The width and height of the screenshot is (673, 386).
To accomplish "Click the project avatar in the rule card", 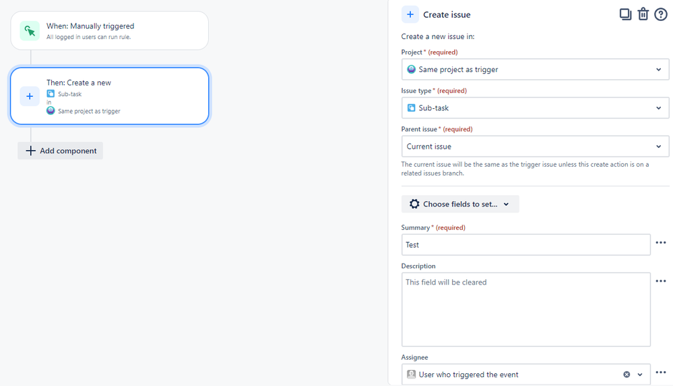I will click(x=51, y=110).
